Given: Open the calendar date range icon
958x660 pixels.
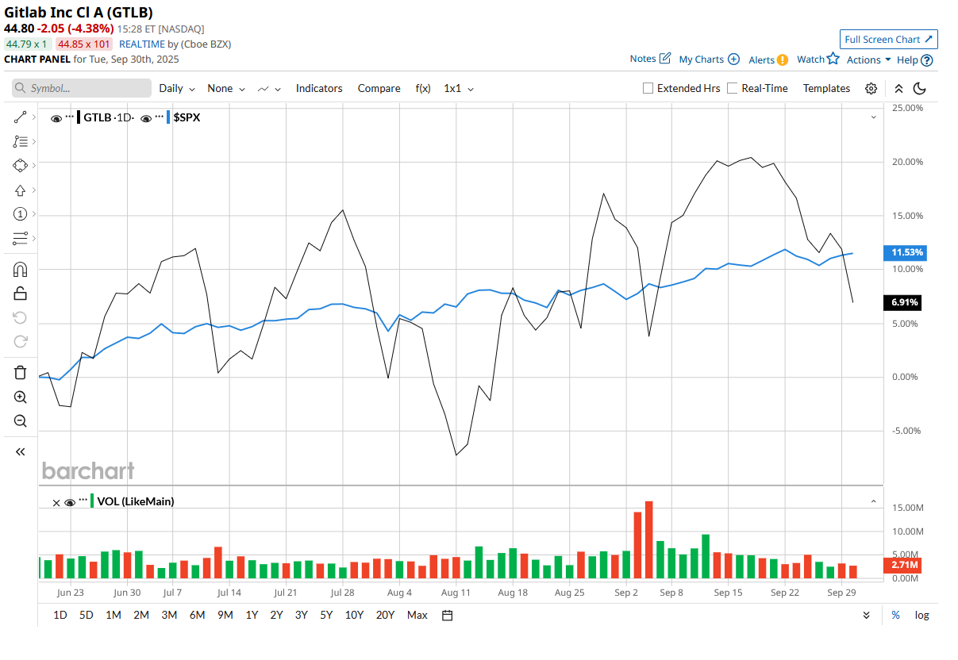Looking at the screenshot, I should [447, 615].
